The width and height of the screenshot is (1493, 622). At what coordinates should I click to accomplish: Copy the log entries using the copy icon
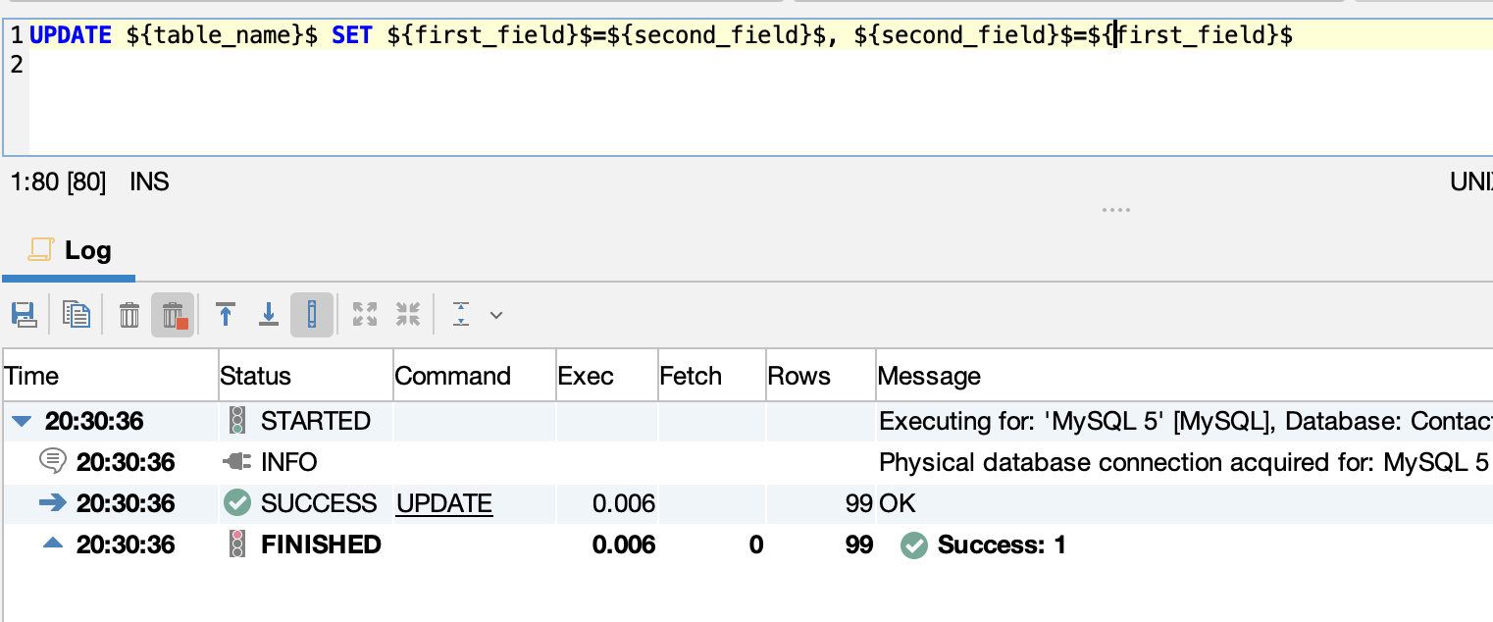pos(77,314)
